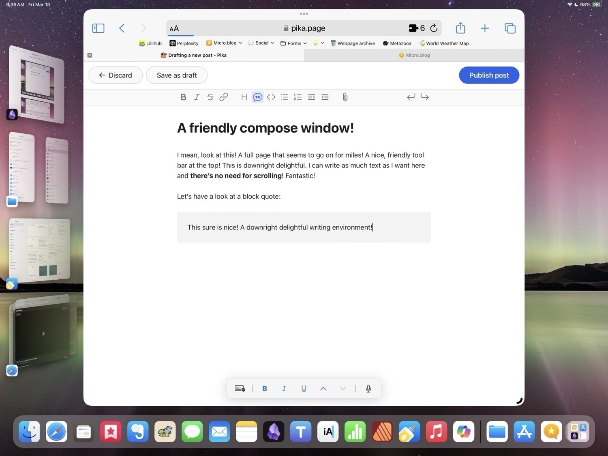The width and height of the screenshot is (608, 456).
Task: Save the post as a draft
Action: (x=177, y=75)
